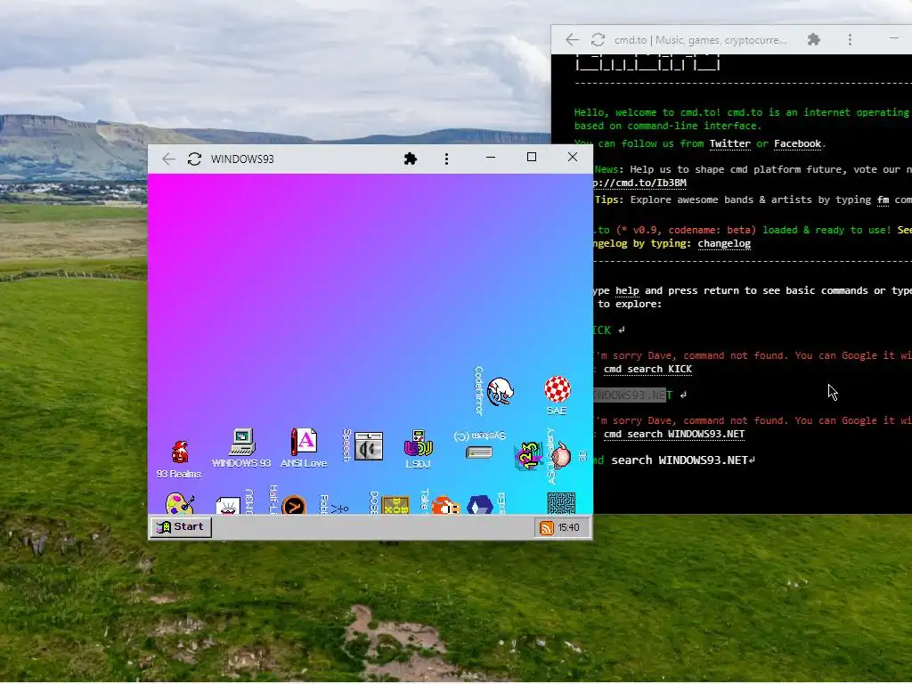Open the WINDOWS 93 computer icon
This screenshot has width=912, height=684.
pyautogui.click(x=242, y=443)
